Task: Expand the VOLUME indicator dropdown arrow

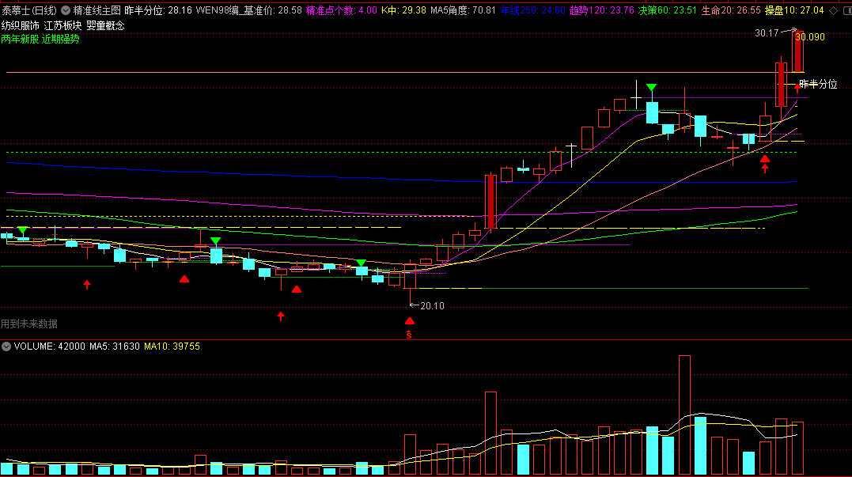Action: click(x=6, y=346)
